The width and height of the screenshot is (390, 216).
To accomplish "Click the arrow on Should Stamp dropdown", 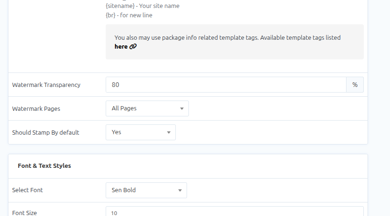I will [168, 133].
